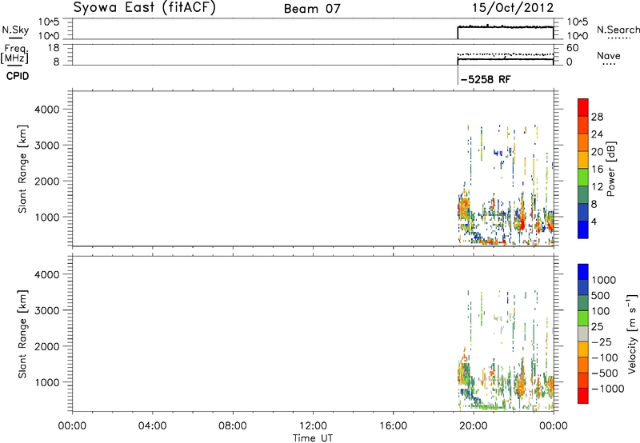Pick the light green 12–16 dB Power swatch

tap(583, 177)
